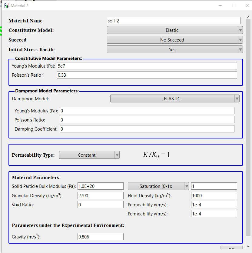Click constitutive Young's Modulus field with 5e7
The width and height of the screenshot is (252, 253).
click(x=147, y=66)
